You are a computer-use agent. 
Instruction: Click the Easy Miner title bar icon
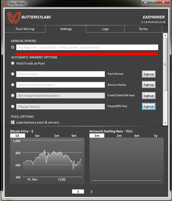point(6,3)
